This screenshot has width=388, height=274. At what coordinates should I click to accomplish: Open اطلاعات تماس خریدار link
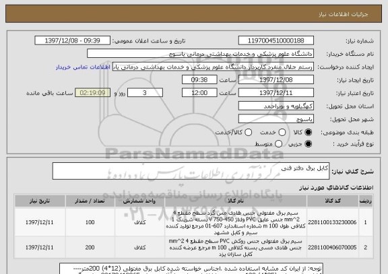(x=83, y=67)
